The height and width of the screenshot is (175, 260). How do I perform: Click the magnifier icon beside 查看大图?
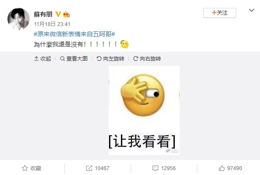point(62,59)
